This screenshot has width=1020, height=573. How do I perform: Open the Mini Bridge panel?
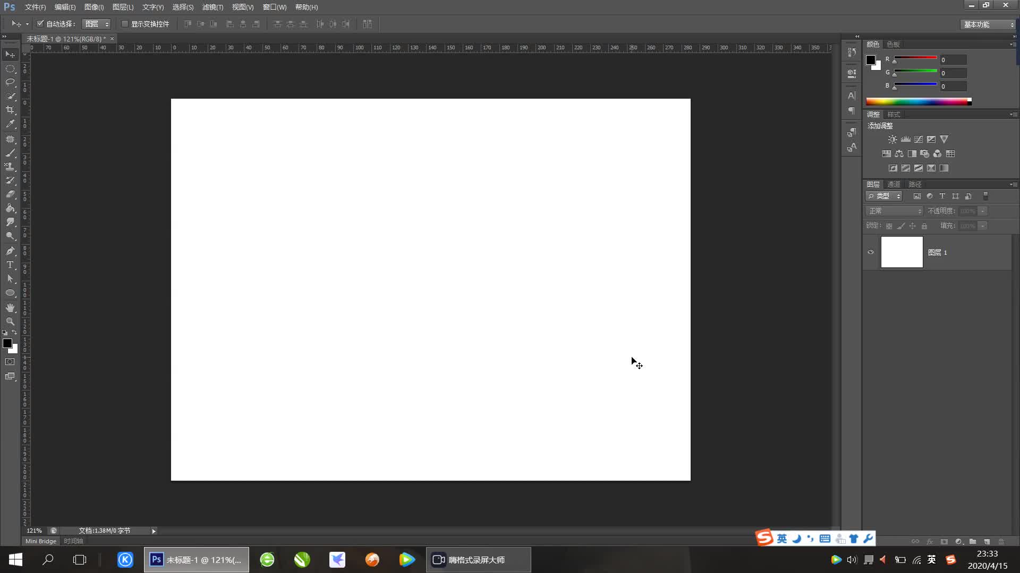[40, 541]
